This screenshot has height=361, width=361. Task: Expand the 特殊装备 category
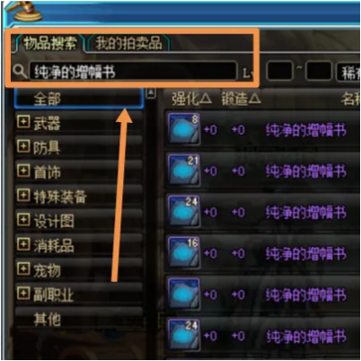pyautogui.click(x=23, y=196)
